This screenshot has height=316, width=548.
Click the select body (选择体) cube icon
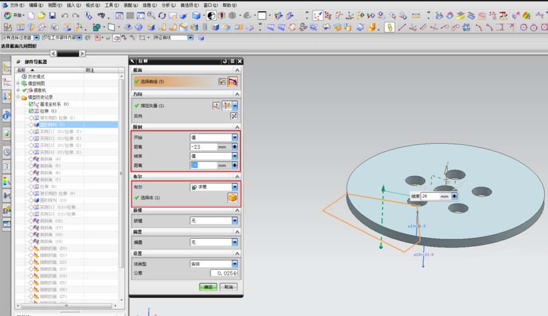coord(232,197)
